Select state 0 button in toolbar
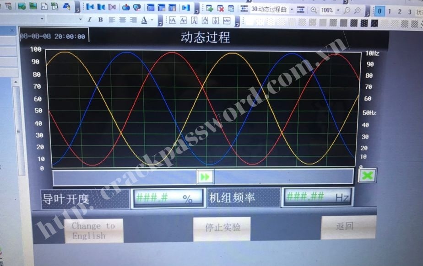The image size is (423, 266). click(380, 11)
